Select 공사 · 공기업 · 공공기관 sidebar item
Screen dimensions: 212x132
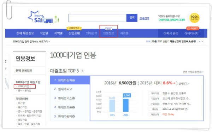[x=30, y=111]
